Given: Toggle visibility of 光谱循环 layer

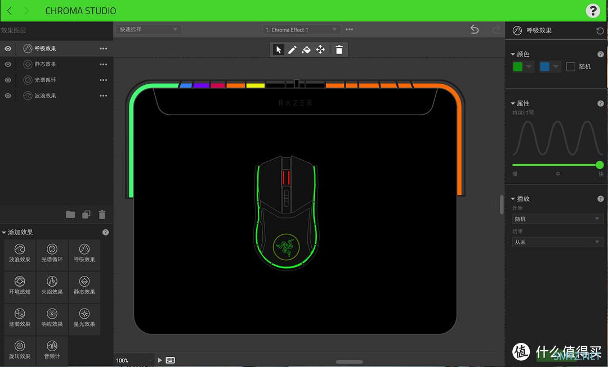Looking at the screenshot, I should (x=8, y=80).
